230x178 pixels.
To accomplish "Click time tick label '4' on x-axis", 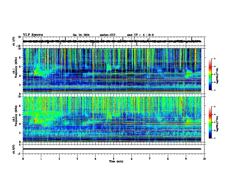I will tap(96, 159).
